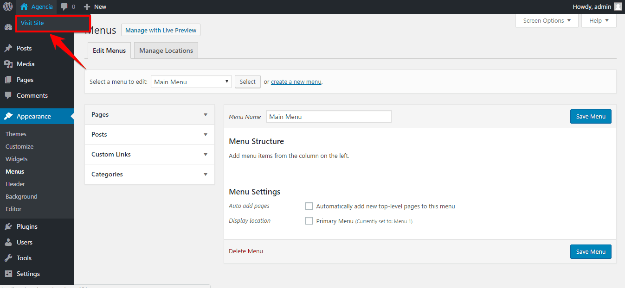This screenshot has width=625, height=288.
Task: Click the Delete Menu link
Action: (x=246, y=251)
